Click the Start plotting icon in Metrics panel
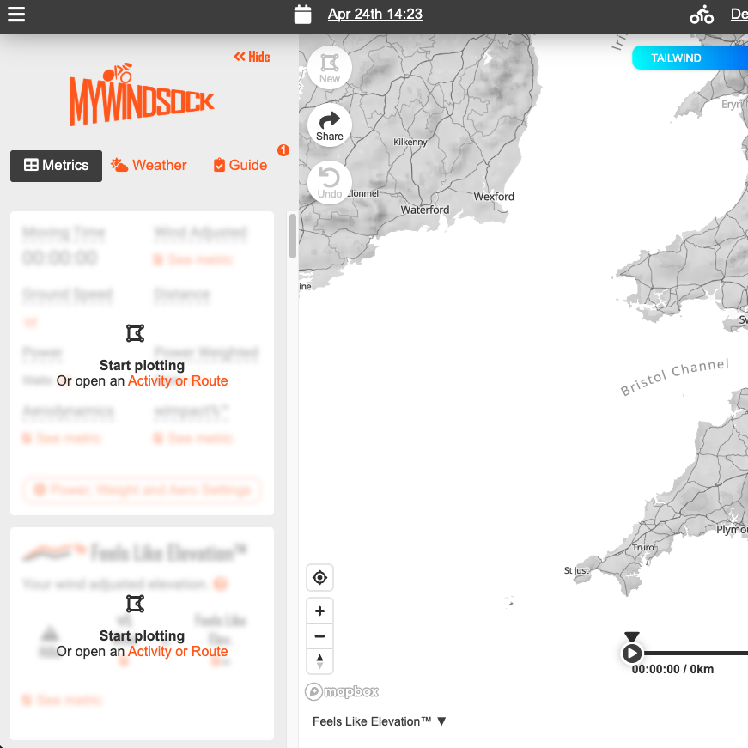 point(135,333)
